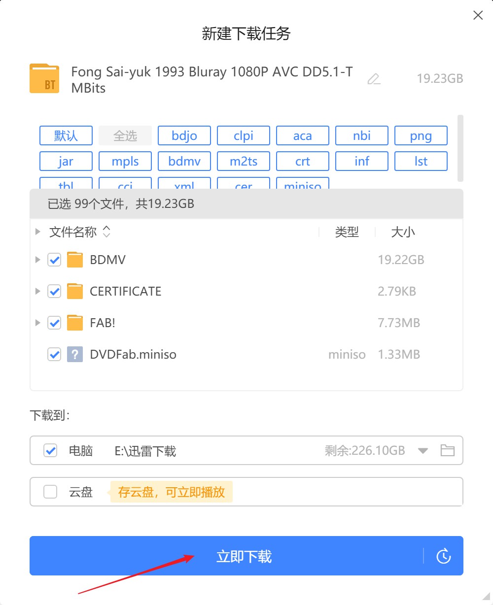The width and height of the screenshot is (493, 605).
Task: Click the pencil icon to rename task
Action: 374,79
